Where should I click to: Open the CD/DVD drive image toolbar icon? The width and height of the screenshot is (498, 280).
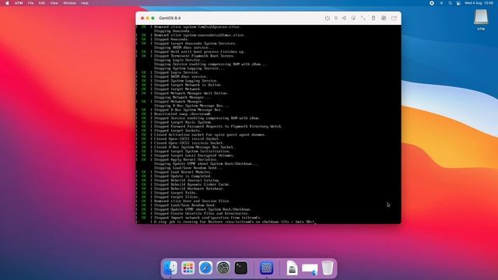384,18
